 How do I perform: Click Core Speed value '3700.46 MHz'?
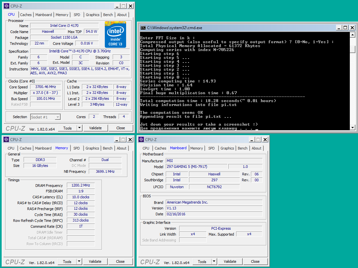(x=46, y=87)
